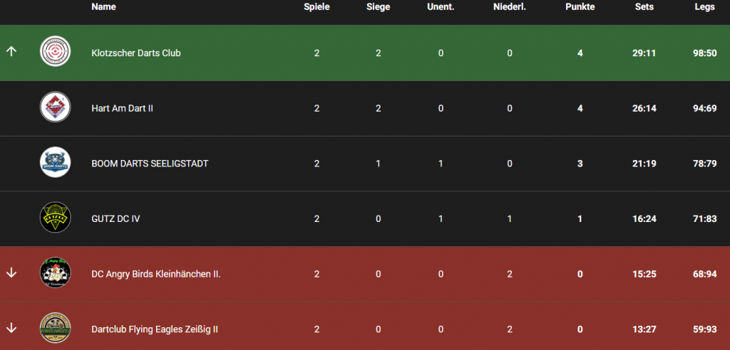Click the relegation down arrow beside DC Angry Birds
The width and height of the screenshot is (730, 350).
coord(11,274)
